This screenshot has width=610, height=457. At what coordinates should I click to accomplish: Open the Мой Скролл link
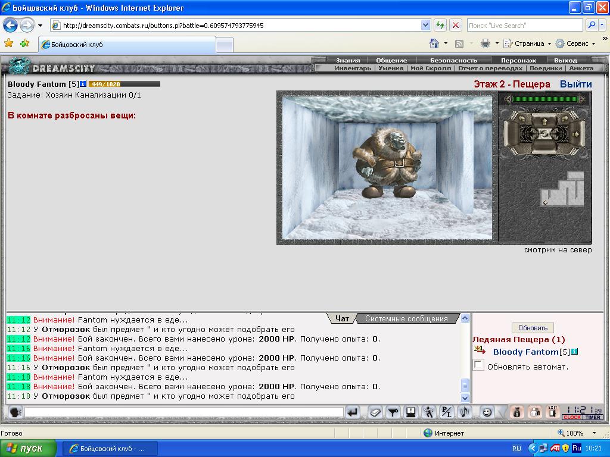(431, 68)
